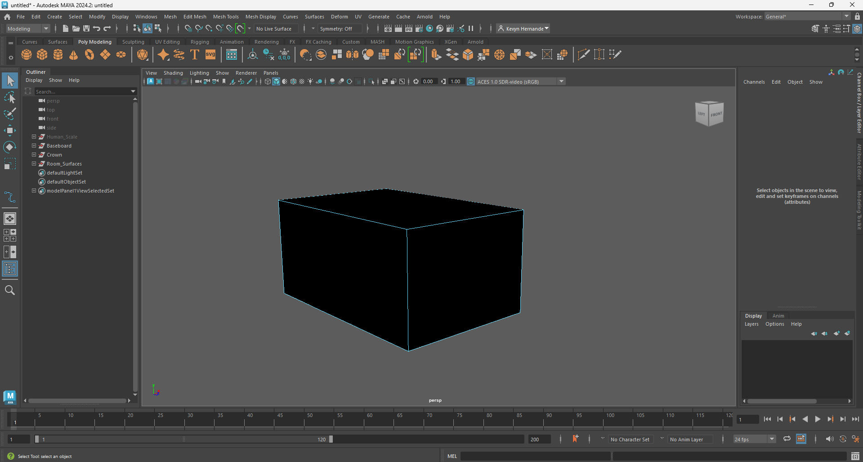The image size is (863, 462).
Task: Click the Maya home icon
Action: [7, 17]
